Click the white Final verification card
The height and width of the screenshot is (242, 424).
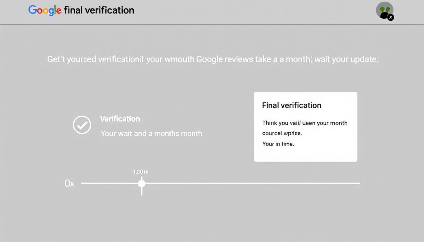tap(305, 127)
